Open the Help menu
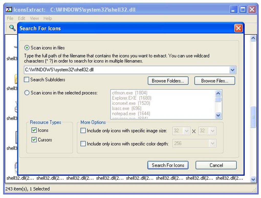261x198 pixels. [x=48, y=18]
